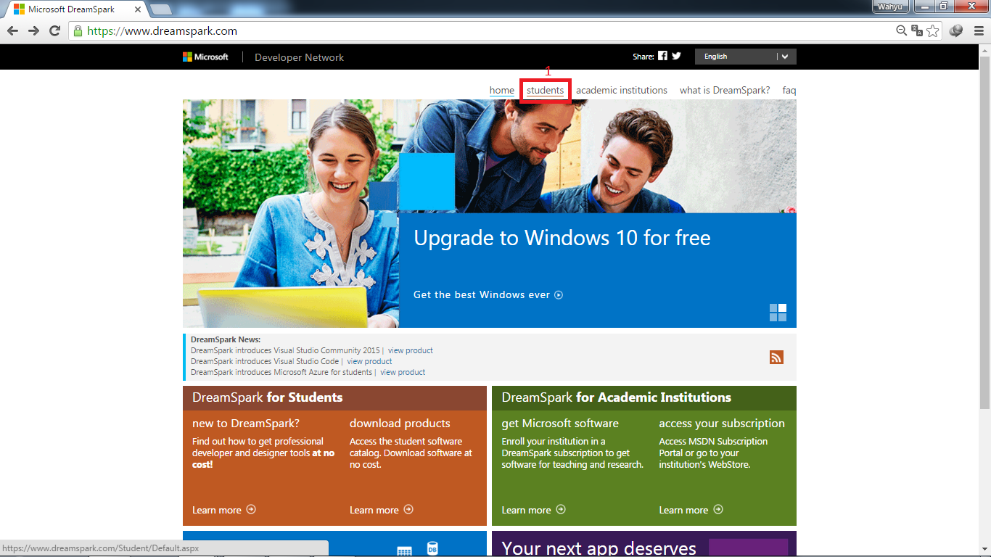View product for Visual Studio Code
Screen dimensions: 991x557
pos(369,361)
